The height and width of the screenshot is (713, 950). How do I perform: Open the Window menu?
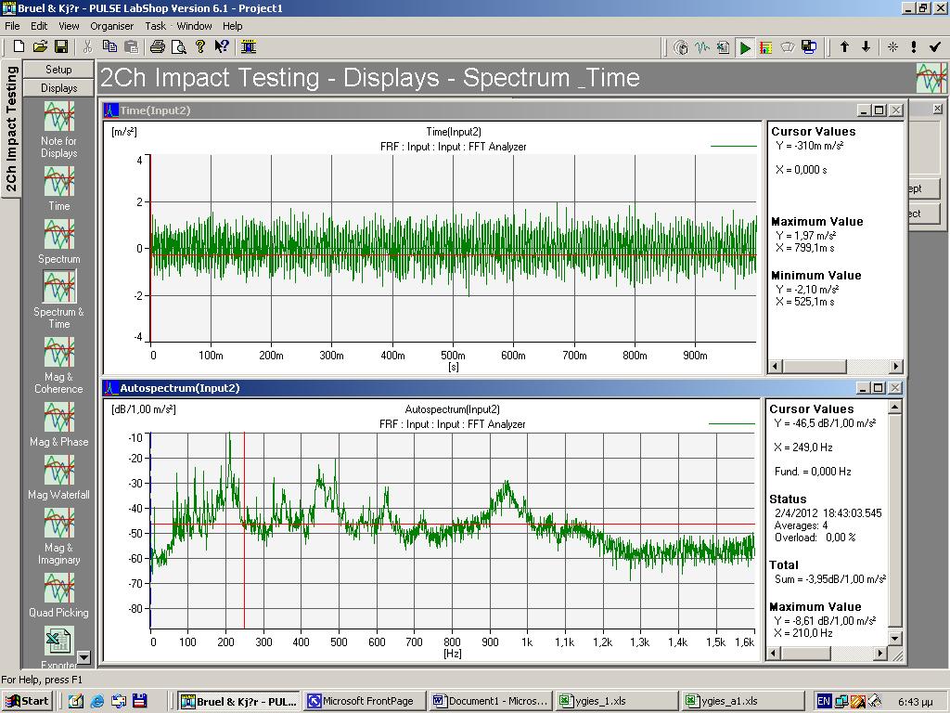(194, 26)
